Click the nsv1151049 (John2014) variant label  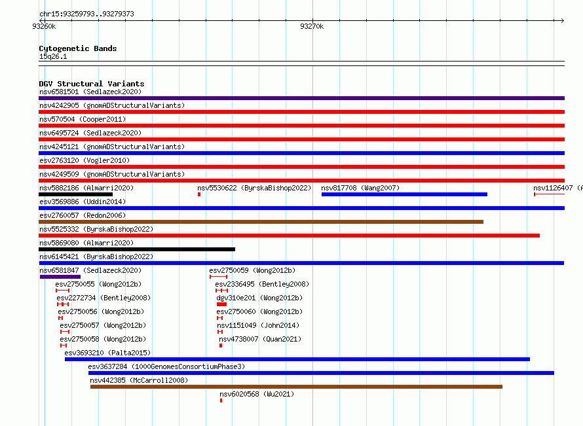tap(258, 325)
